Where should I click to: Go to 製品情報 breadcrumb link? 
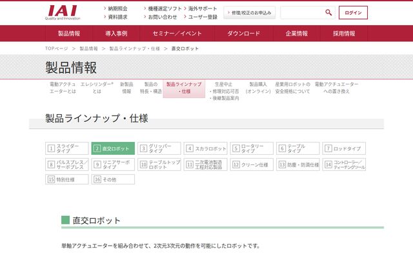pyautogui.click(x=88, y=48)
